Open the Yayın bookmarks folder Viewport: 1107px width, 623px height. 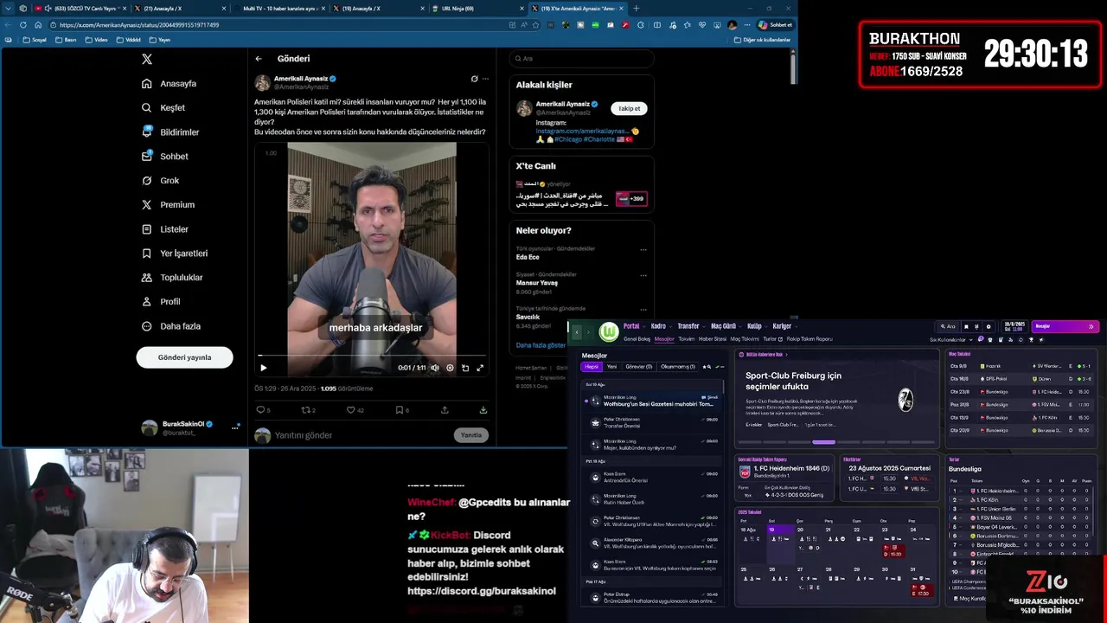click(x=158, y=40)
